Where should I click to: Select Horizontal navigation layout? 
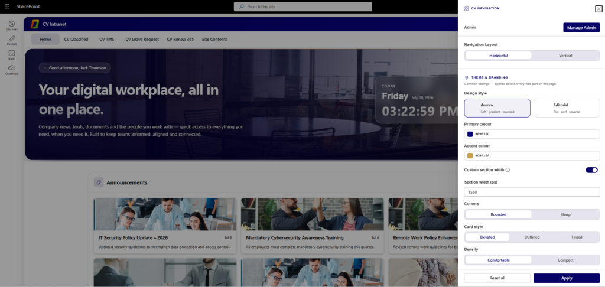point(499,56)
